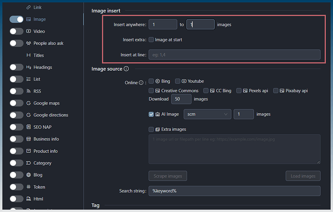This screenshot has height=212, width=333.
Task: Click the Headings H2 icon
Action: coord(28,67)
